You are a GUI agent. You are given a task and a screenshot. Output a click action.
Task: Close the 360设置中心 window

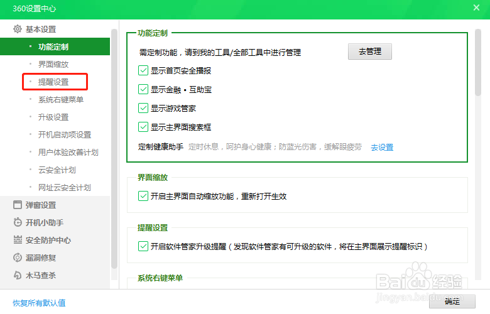coord(476,8)
